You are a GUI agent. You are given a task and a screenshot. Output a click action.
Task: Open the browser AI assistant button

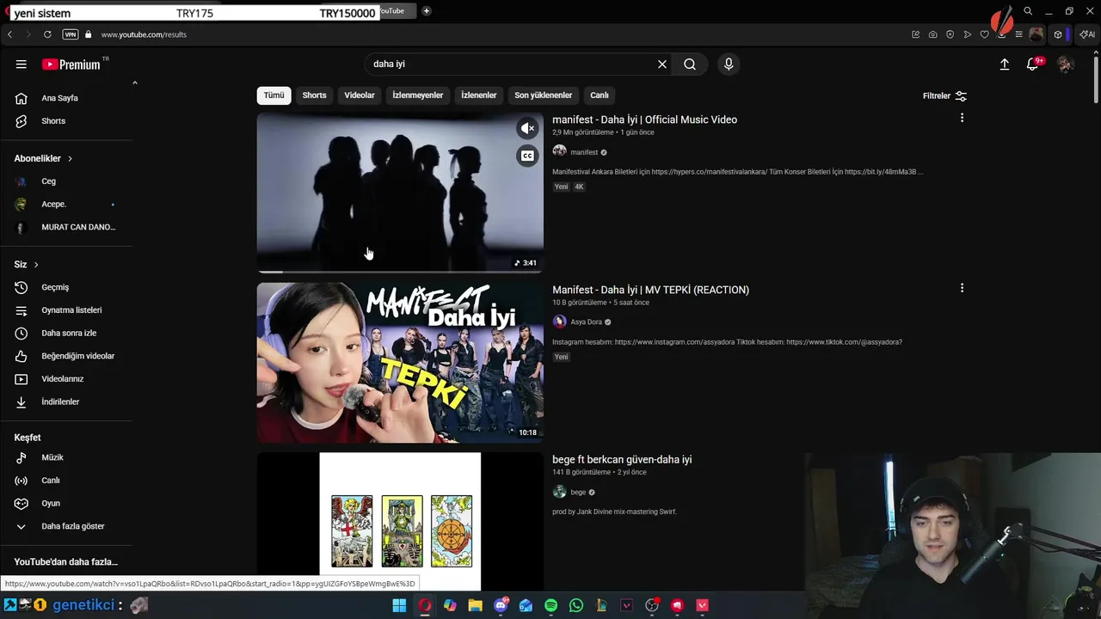(x=1087, y=34)
